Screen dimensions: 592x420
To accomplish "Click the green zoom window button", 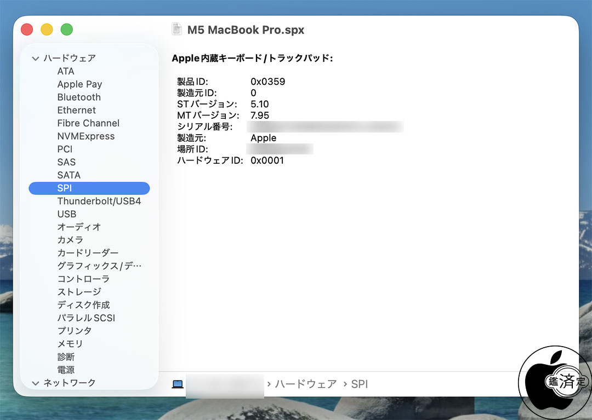I will (x=66, y=30).
